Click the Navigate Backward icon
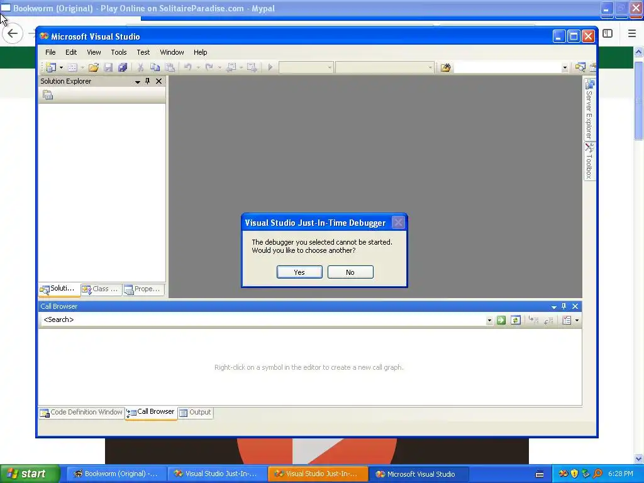This screenshot has width=644, height=483. click(231, 67)
